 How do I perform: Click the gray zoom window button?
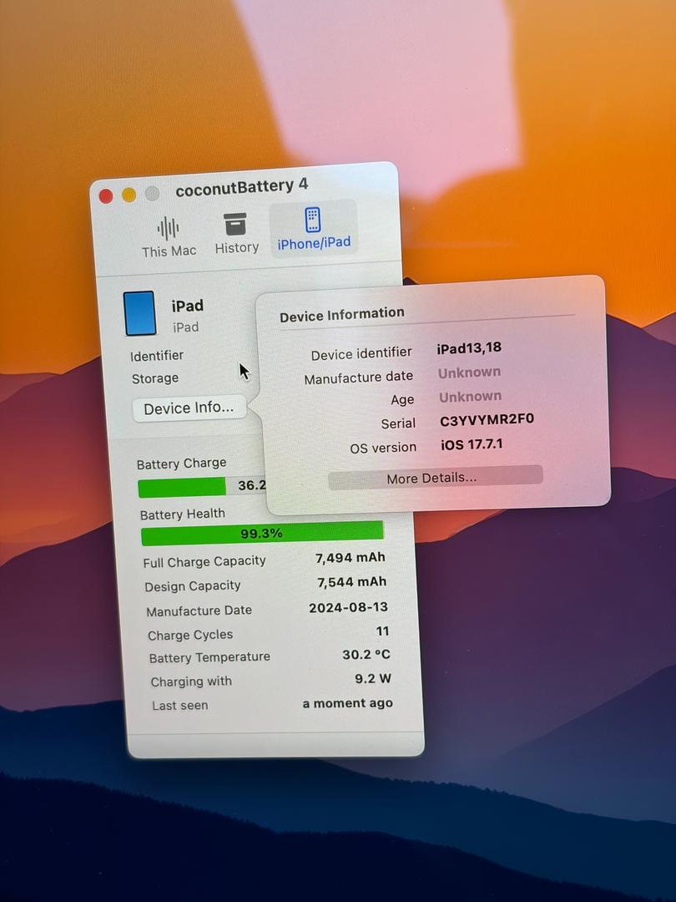pyautogui.click(x=152, y=193)
